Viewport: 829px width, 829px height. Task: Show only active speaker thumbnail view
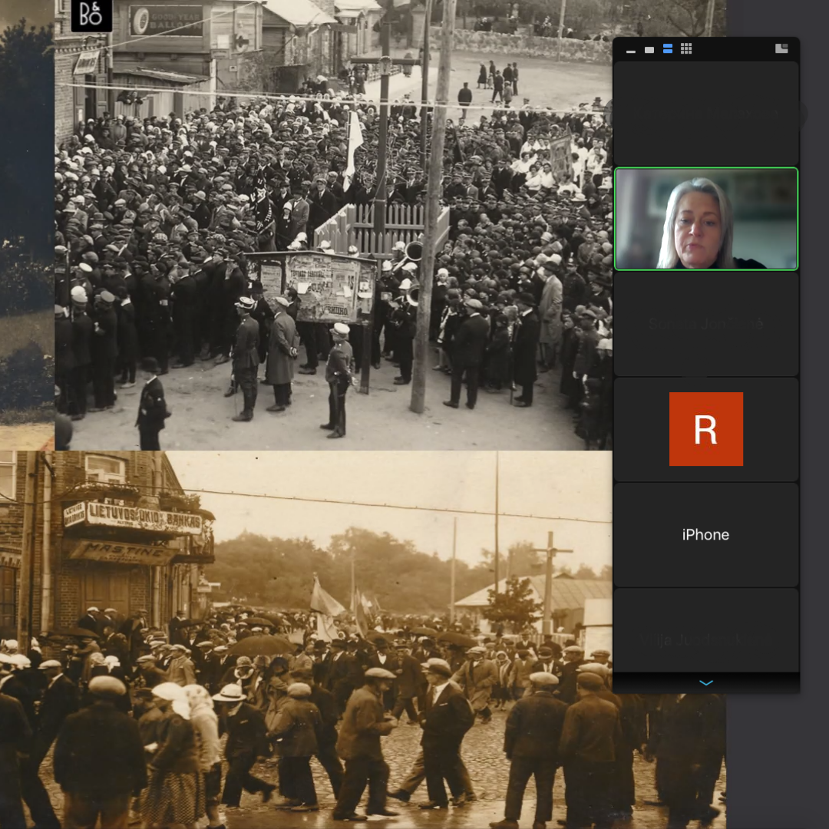[x=649, y=50]
